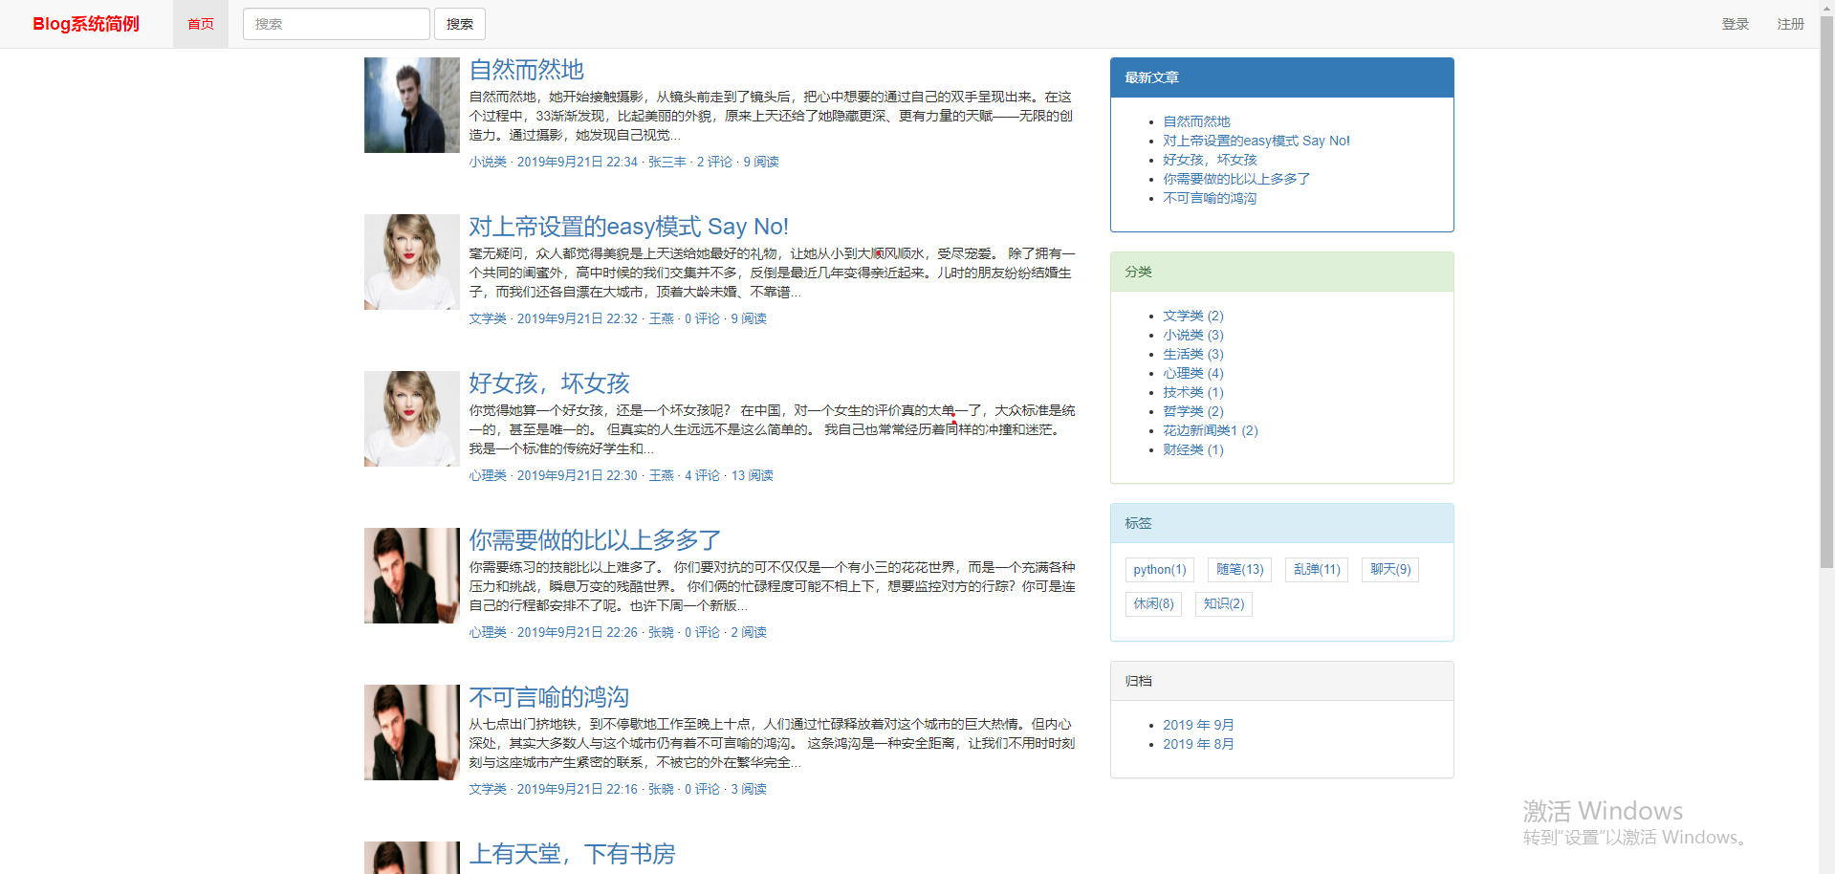Open 技术类 (1) category
The image size is (1835, 874).
click(1193, 392)
